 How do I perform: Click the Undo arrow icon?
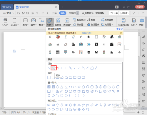point(37,13)
